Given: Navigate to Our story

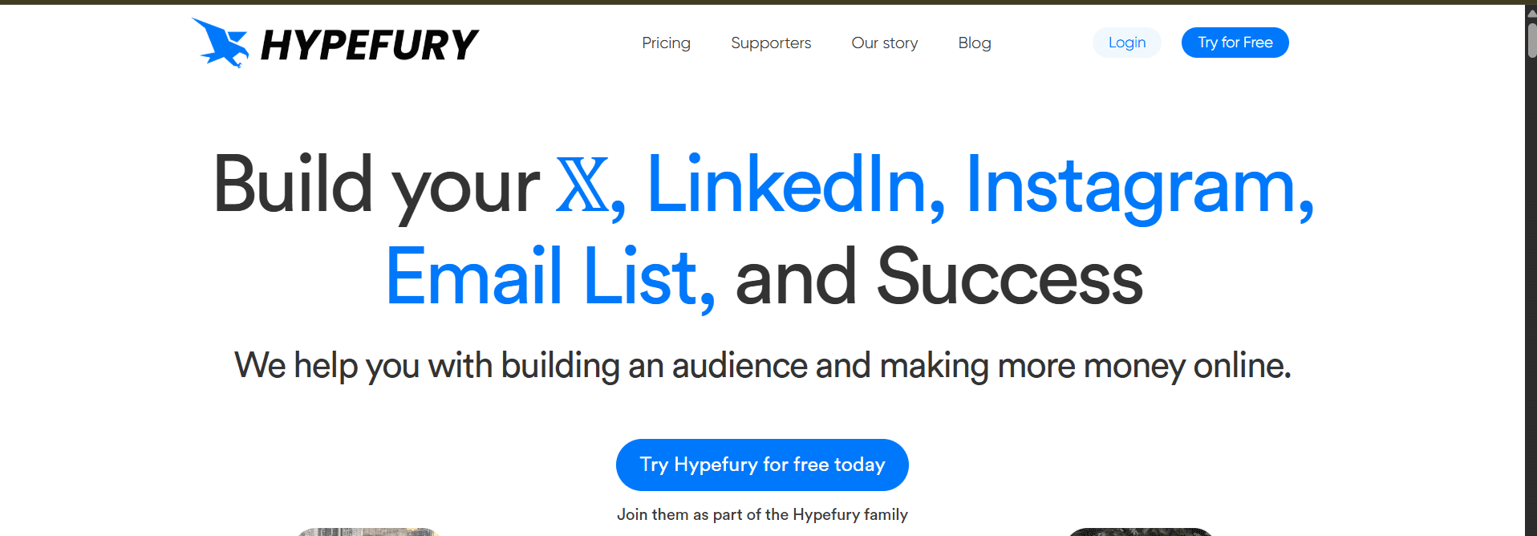Looking at the screenshot, I should click(x=884, y=43).
